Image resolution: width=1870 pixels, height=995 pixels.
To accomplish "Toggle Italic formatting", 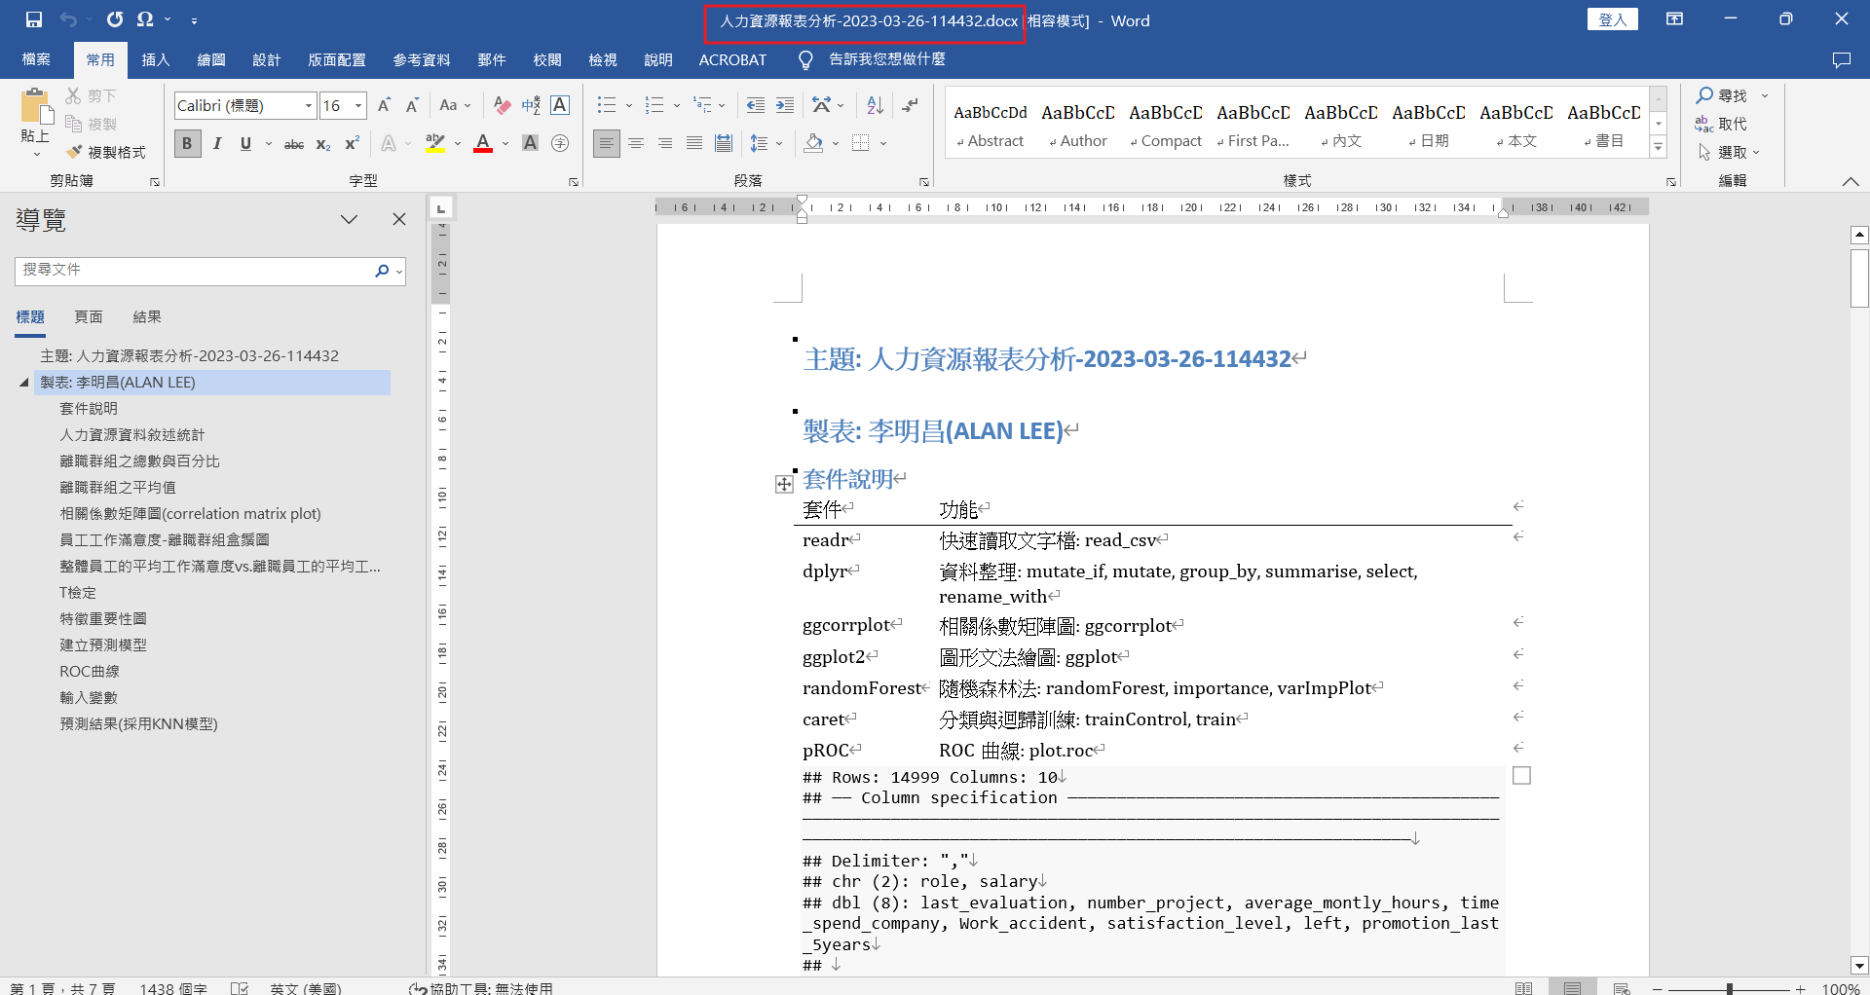I will pos(217,144).
